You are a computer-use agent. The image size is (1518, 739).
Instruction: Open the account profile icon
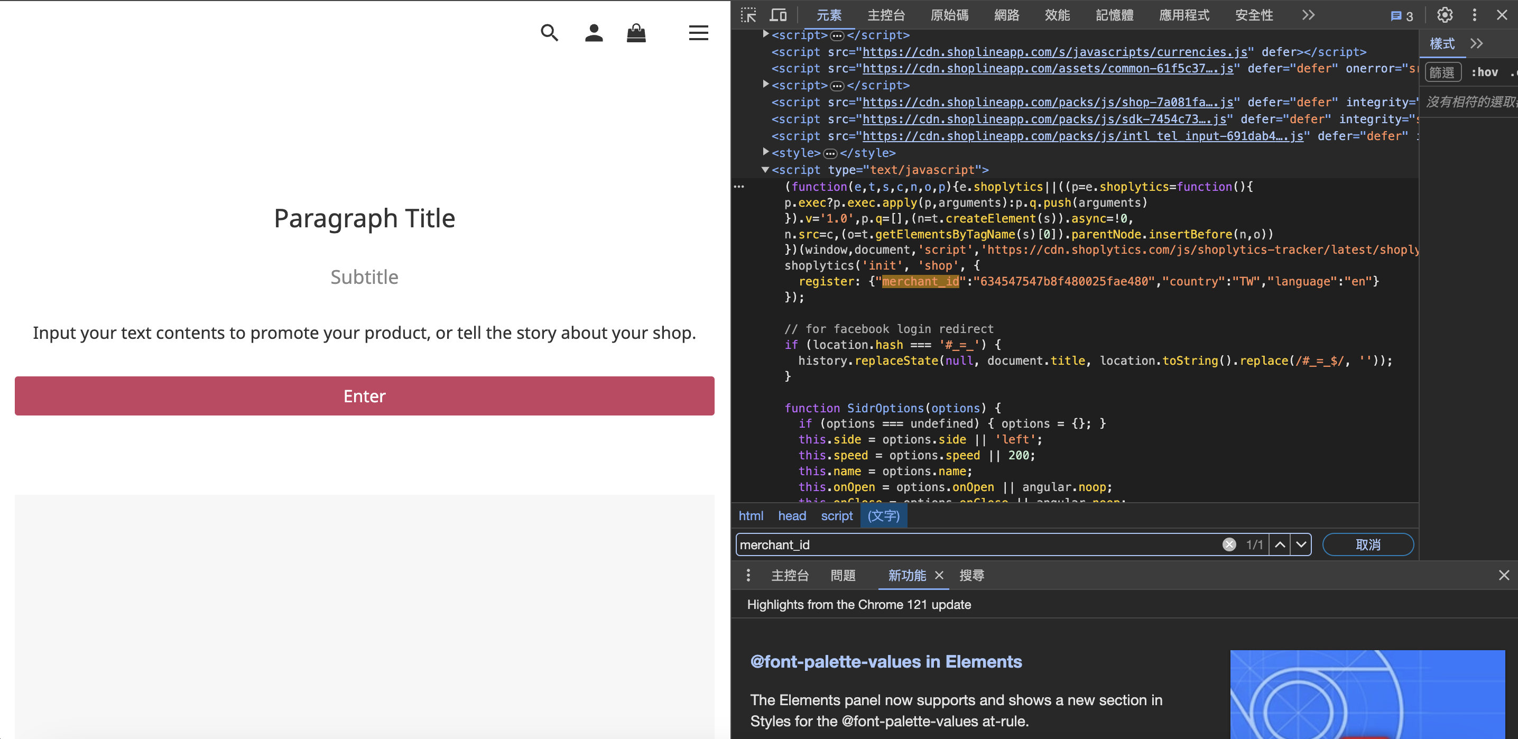[594, 33]
